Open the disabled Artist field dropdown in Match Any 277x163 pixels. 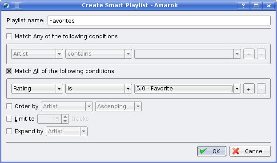click(x=37, y=54)
